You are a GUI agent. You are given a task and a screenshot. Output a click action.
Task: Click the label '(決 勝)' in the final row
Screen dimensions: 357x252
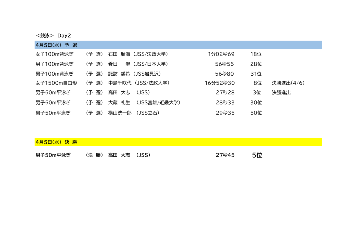tap(94, 155)
